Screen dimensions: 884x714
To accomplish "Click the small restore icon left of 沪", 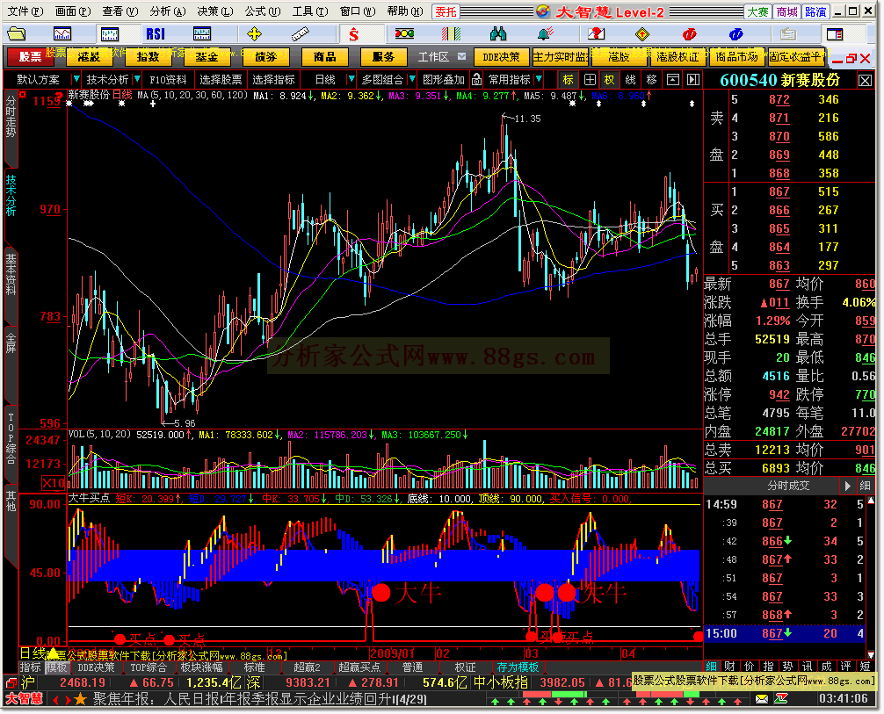I will click(11, 683).
